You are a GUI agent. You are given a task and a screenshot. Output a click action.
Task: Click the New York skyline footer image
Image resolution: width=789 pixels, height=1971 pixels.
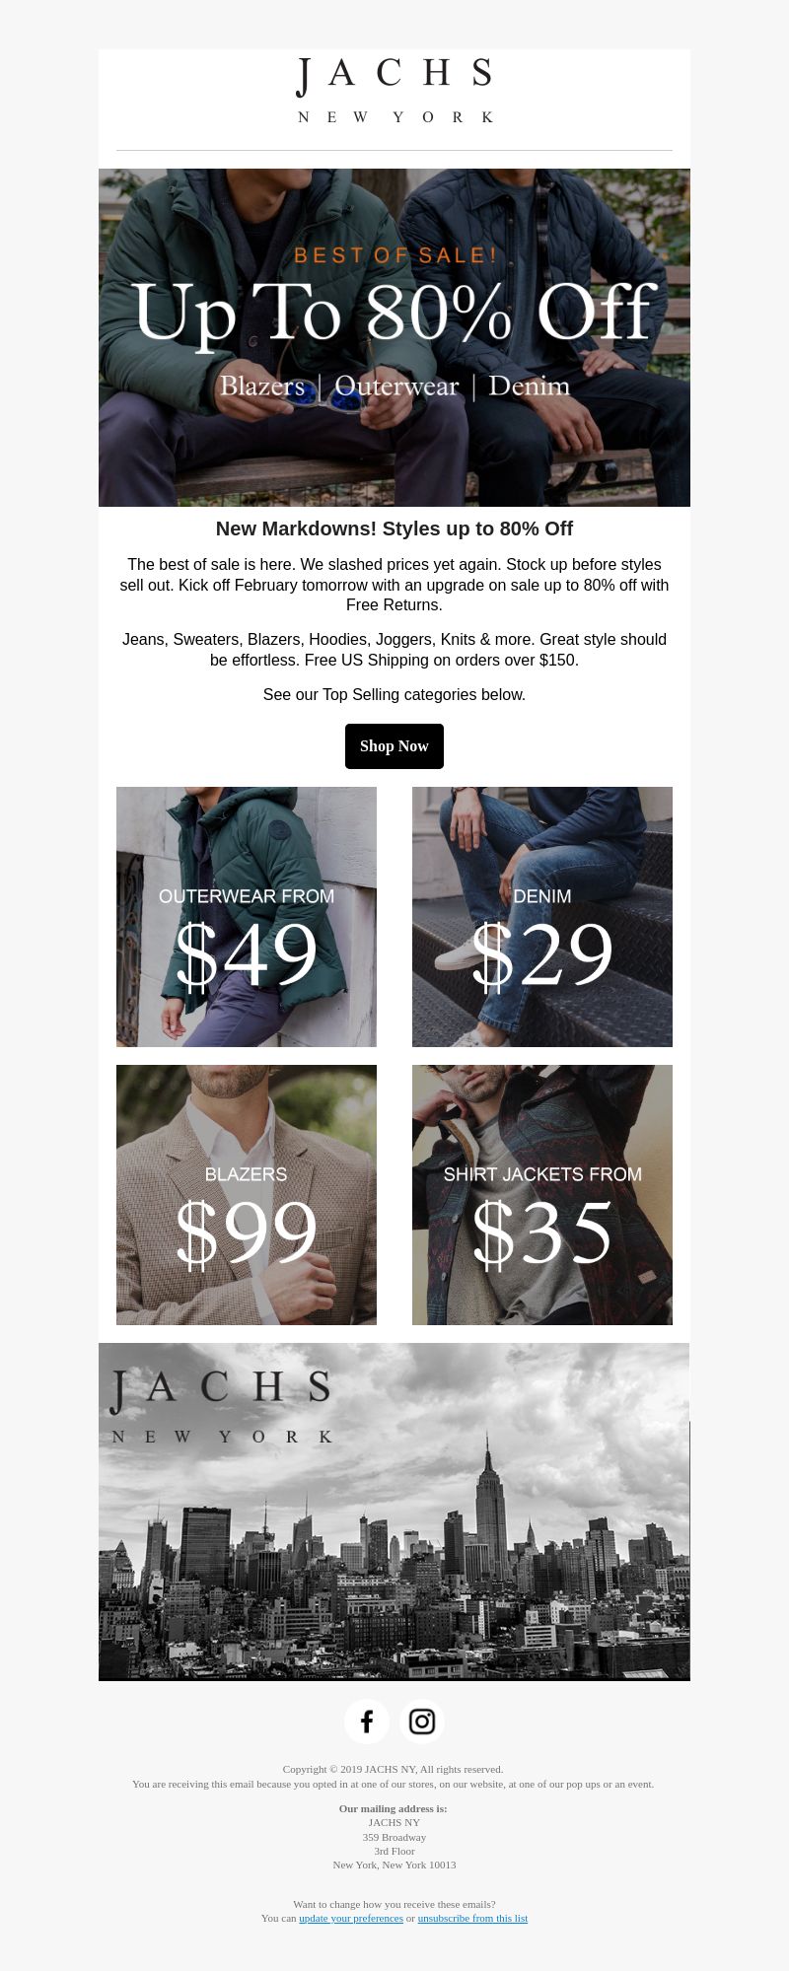[394, 1512]
